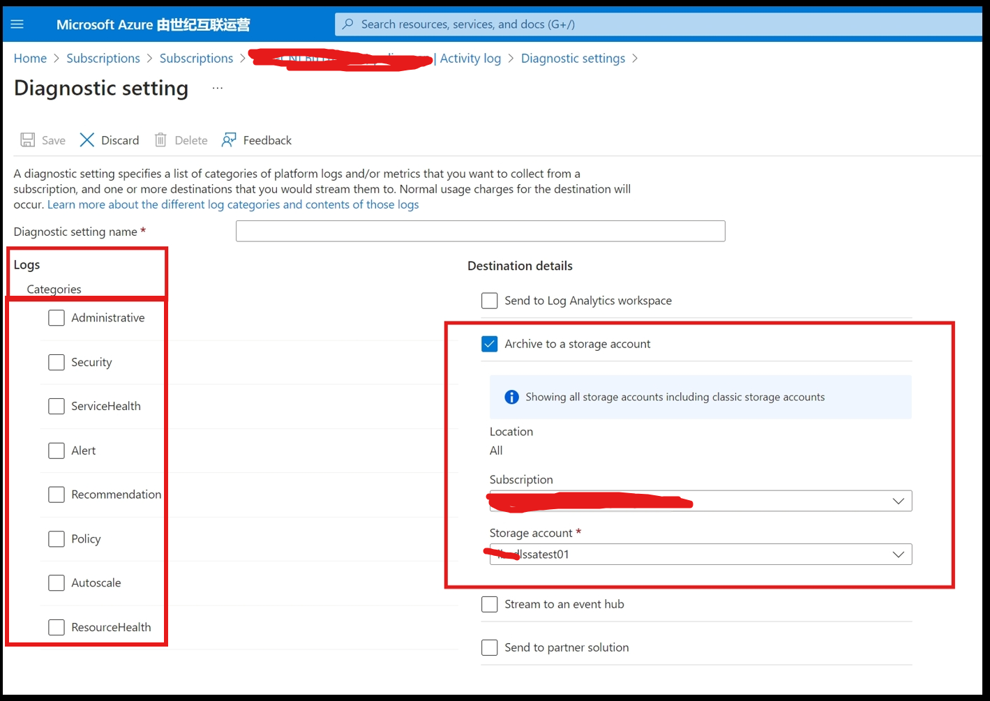The height and width of the screenshot is (701, 990).
Task: Open the Storage account dropdown
Action: 898,555
